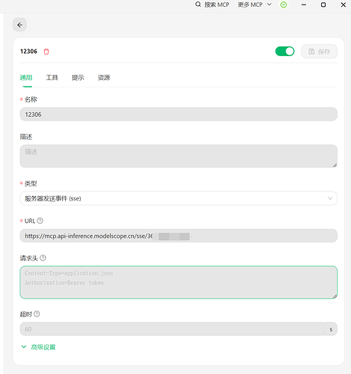The width and height of the screenshot is (351, 374).
Task: Open the 请求头 help question mark
Action: click(43, 258)
